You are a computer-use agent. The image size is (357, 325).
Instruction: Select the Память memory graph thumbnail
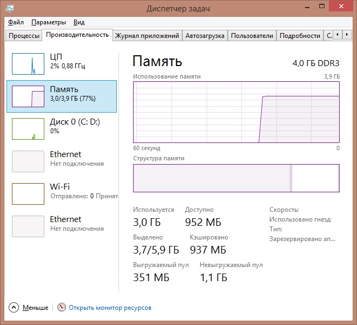pyautogui.click(x=28, y=96)
